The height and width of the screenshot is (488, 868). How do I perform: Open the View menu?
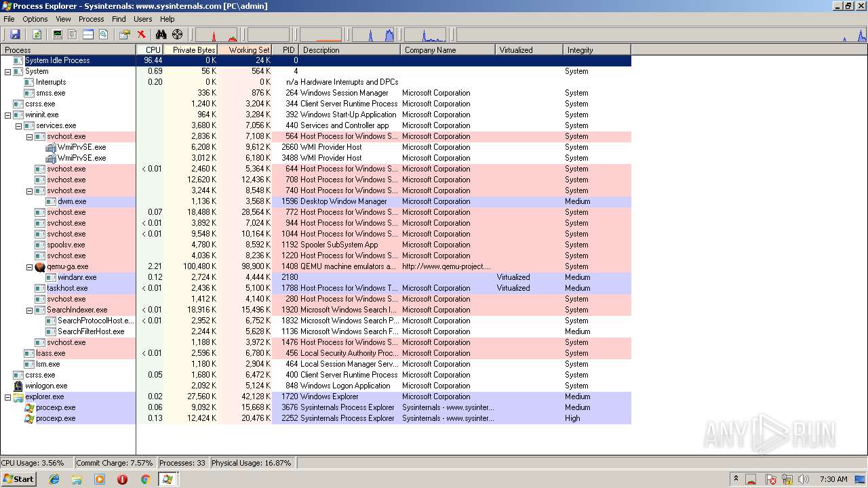click(63, 19)
